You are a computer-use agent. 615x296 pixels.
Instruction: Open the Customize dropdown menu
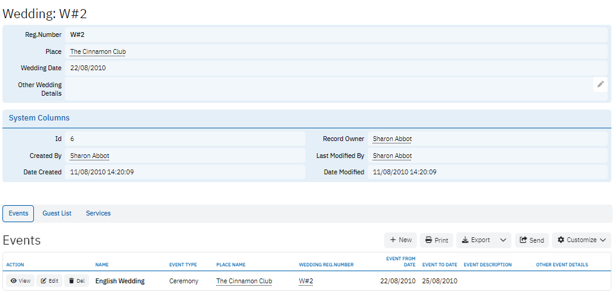tap(581, 240)
